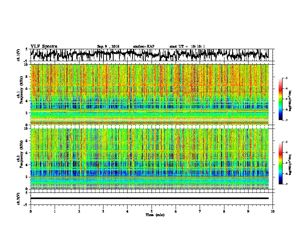Click the time axis tick label "10"

tap(273, 211)
